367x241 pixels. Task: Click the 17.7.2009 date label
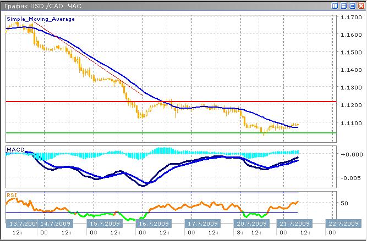[x=202, y=223]
